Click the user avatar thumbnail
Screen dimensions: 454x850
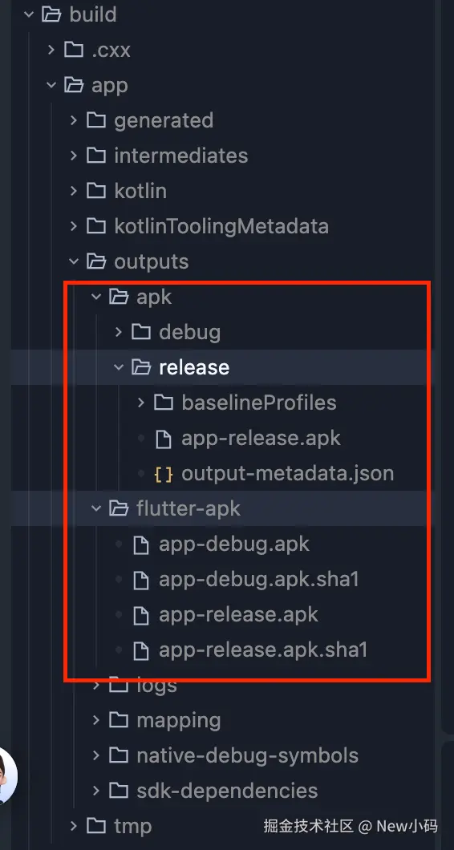(7, 776)
